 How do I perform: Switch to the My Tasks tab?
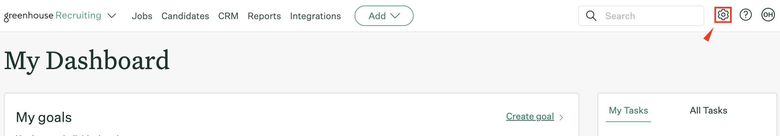click(x=628, y=110)
